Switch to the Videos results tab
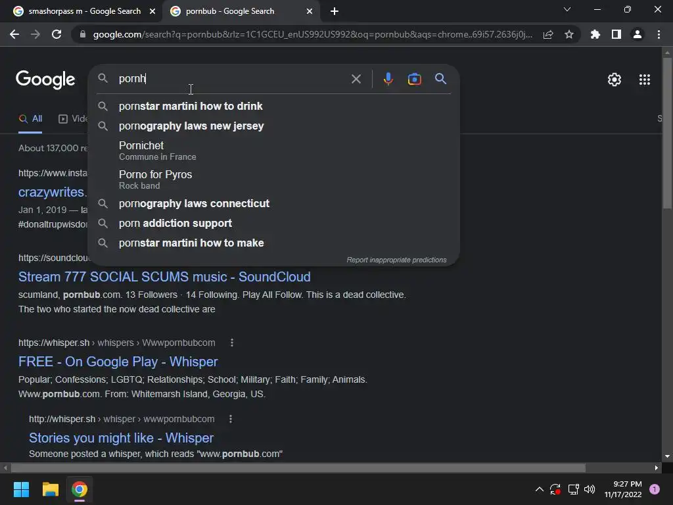This screenshot has height=505, width=673. [x=72, y=119]
